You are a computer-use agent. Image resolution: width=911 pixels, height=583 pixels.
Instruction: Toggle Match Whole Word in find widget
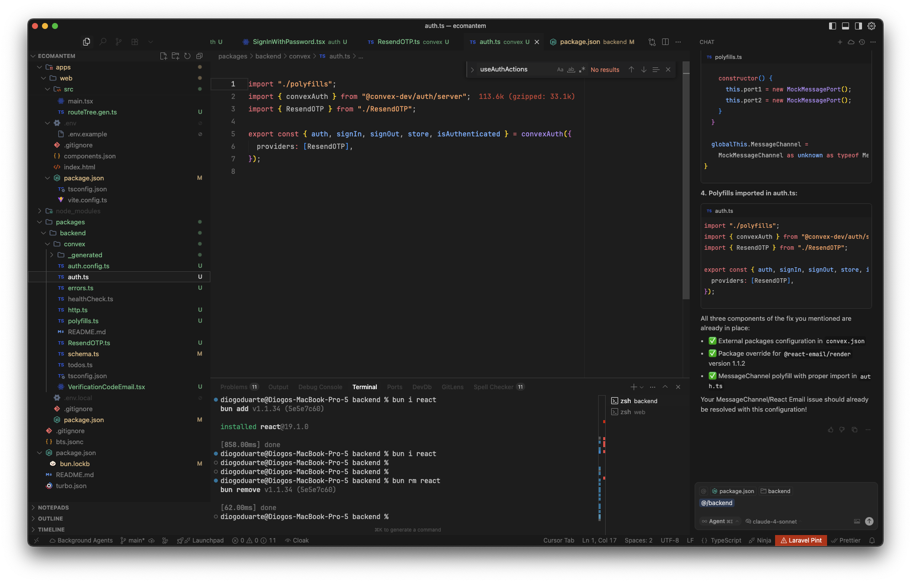[x=571, y=69]
